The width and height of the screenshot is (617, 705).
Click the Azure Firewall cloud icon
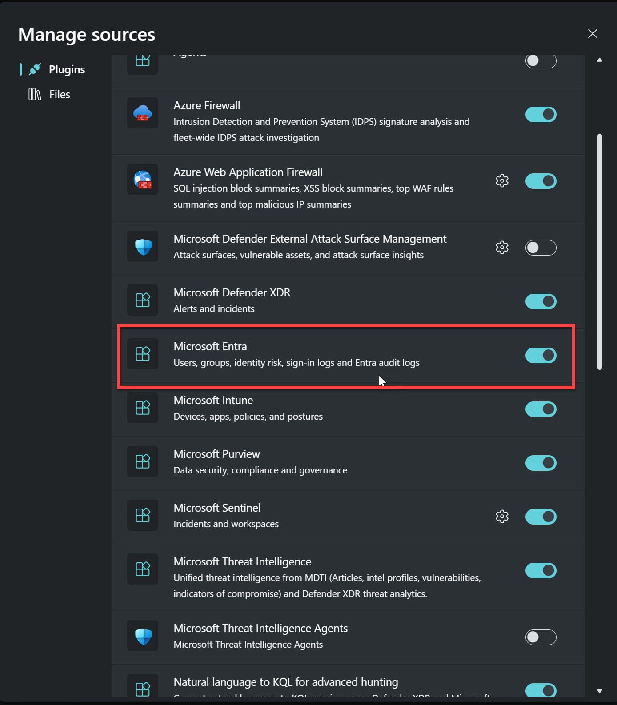point(143,113)
